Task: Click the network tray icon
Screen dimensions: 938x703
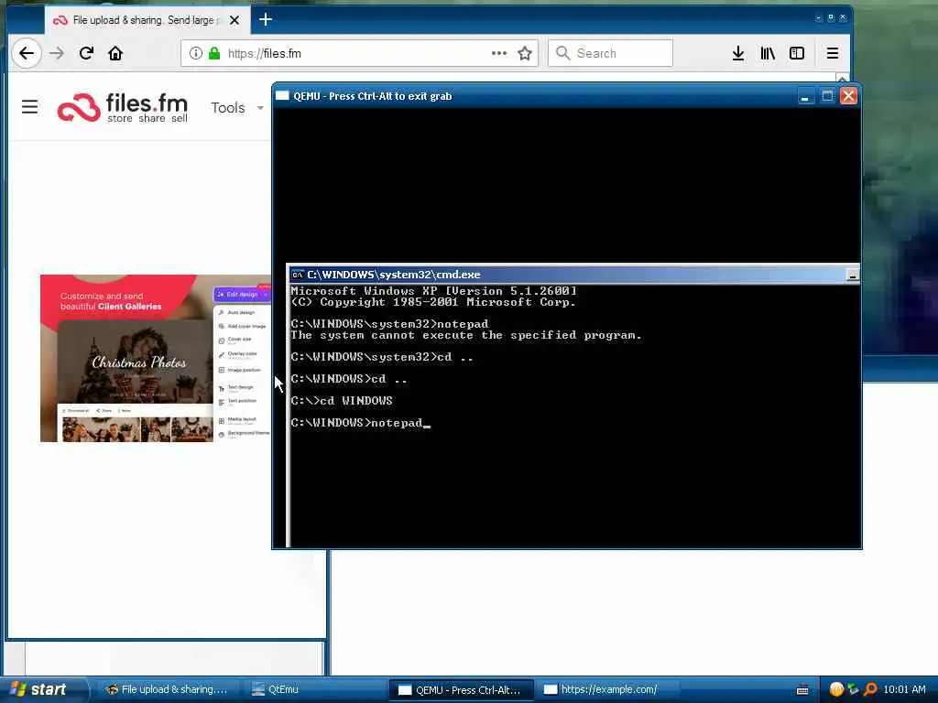Action: [853, 689]
